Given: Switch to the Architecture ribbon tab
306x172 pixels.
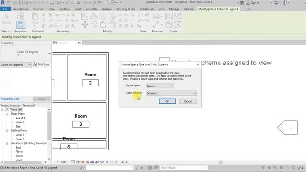Looking at the screenshot, I should (21, 9).
